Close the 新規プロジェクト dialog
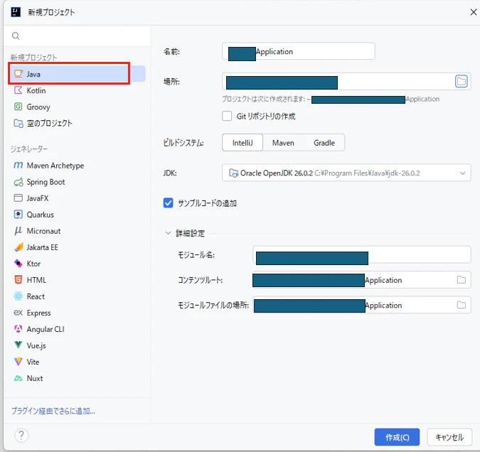This screenshot has width=480, height=452. tap(474, 12)
